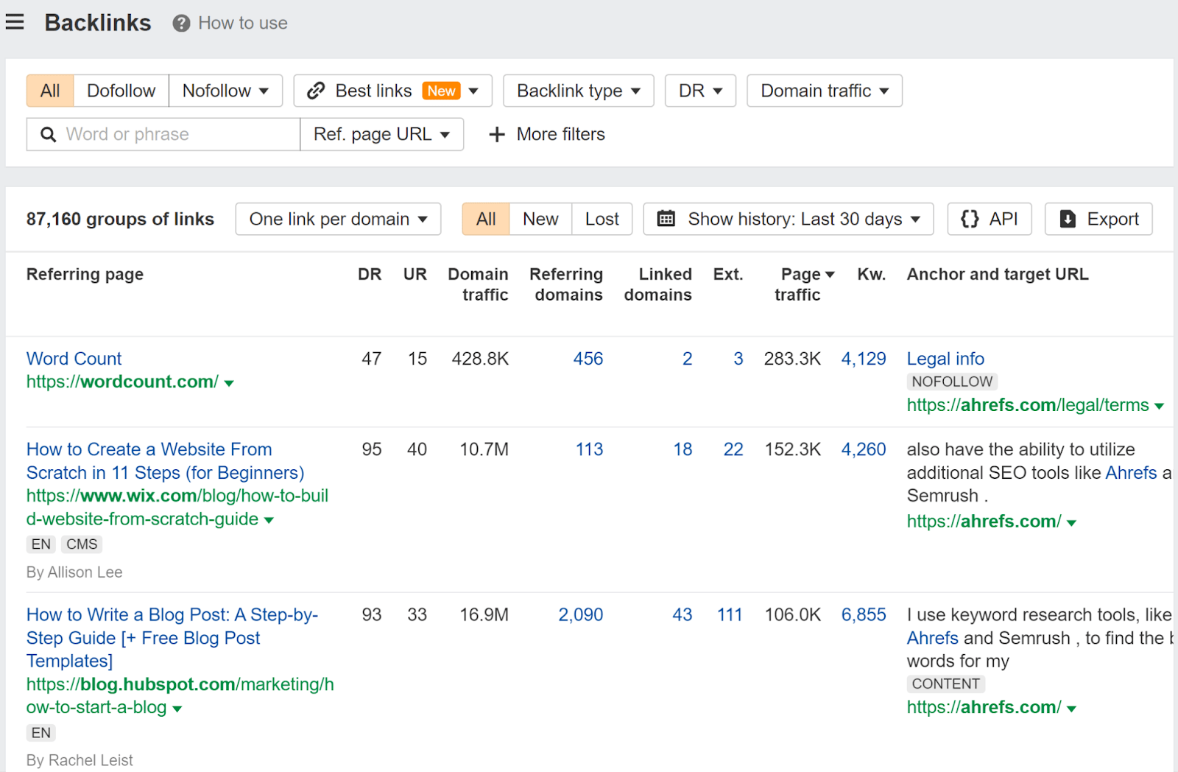This screenshot has height=772, width=1178.
Task: Click the Export download icon
Action: tap(1065, 219)
